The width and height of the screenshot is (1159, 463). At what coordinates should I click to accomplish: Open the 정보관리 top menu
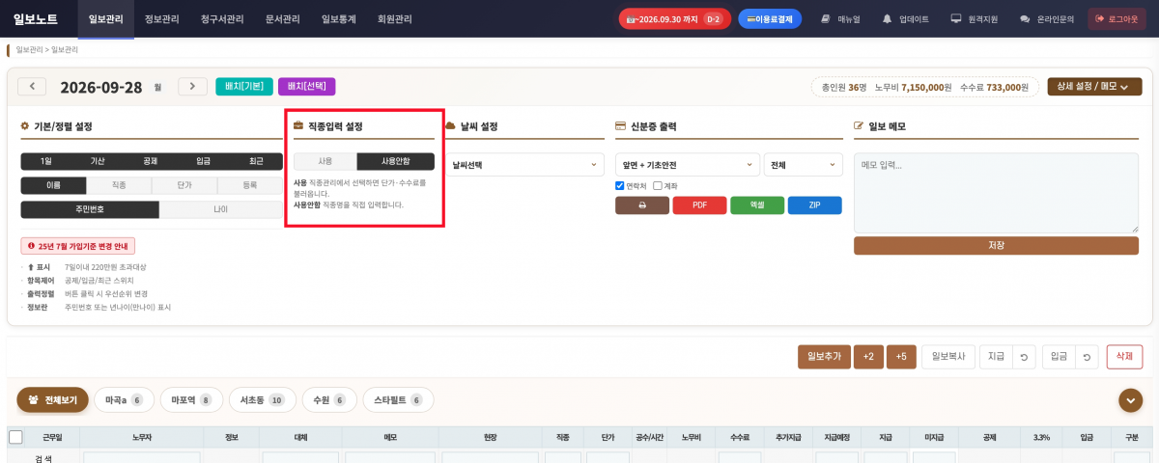click(161, 19)
